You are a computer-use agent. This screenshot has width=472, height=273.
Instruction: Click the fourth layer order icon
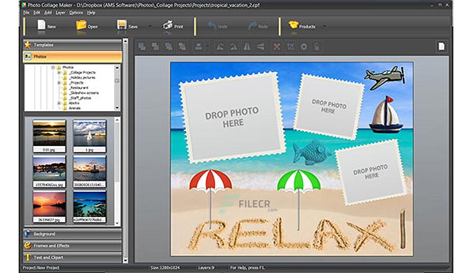tap(182, 46)
